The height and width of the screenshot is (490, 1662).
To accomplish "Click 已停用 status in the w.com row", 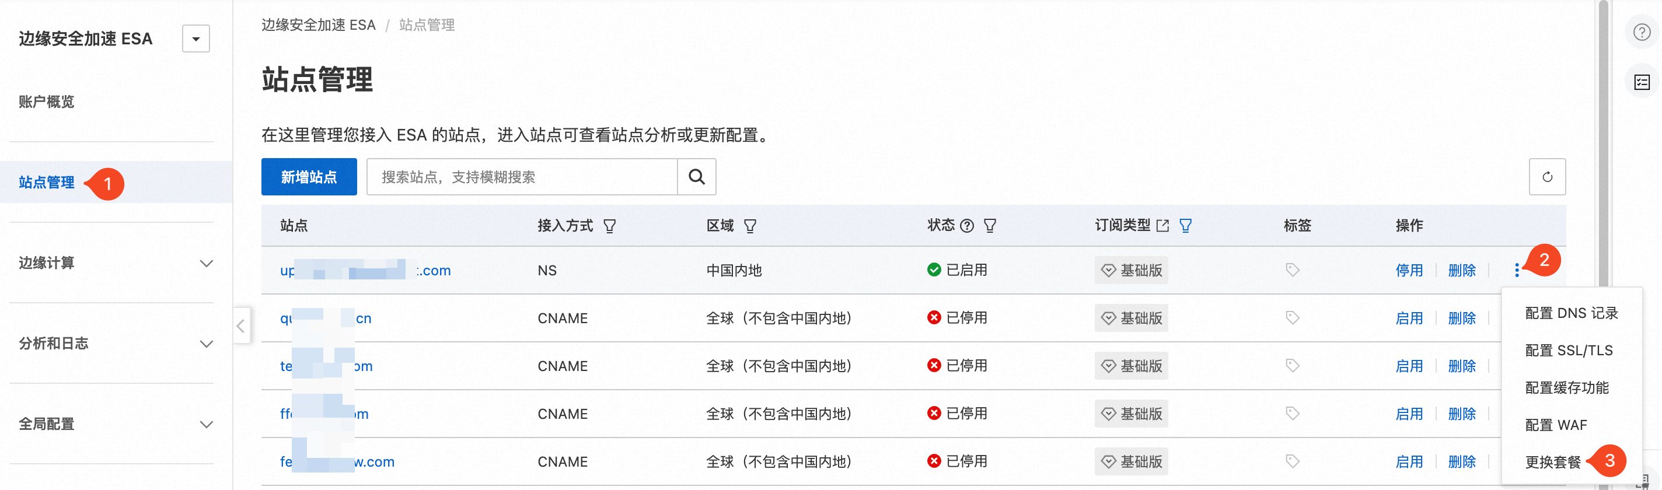I will (958, 461).
